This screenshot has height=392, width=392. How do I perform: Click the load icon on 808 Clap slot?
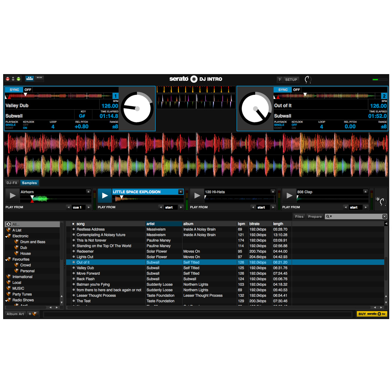point(365,192)
